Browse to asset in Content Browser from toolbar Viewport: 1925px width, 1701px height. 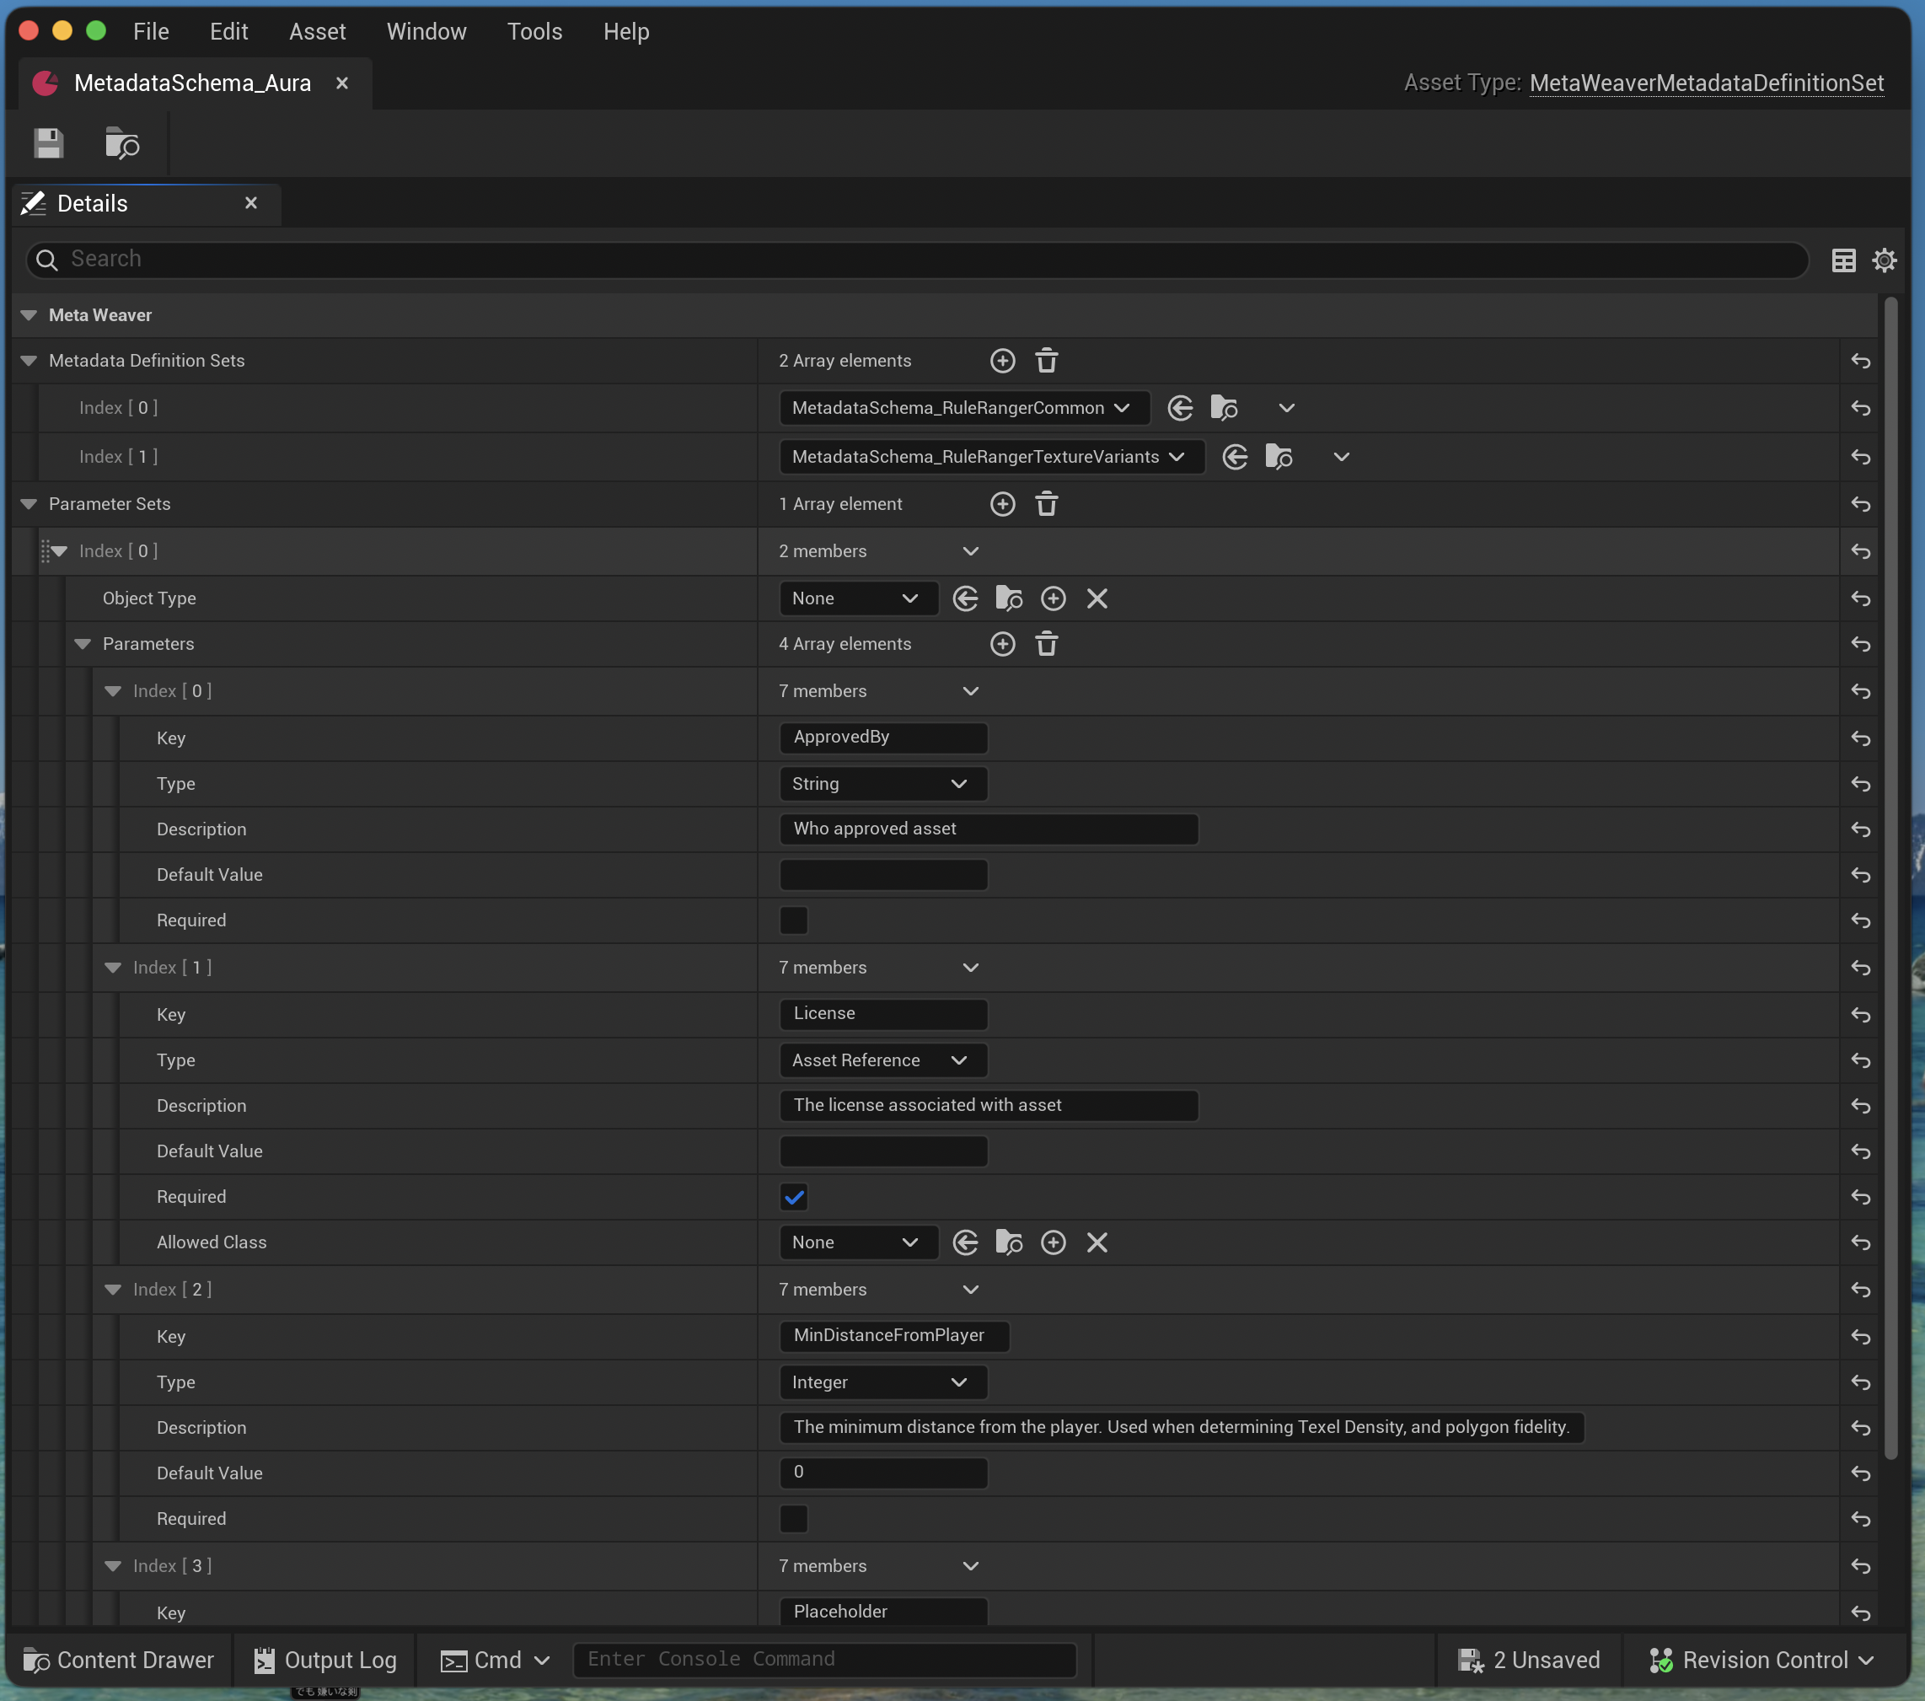click(x=121, y=143)
